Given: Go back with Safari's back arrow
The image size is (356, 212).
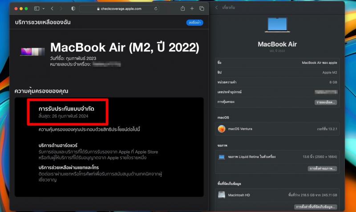Looking at the screenshot, I should pos(52,8).
